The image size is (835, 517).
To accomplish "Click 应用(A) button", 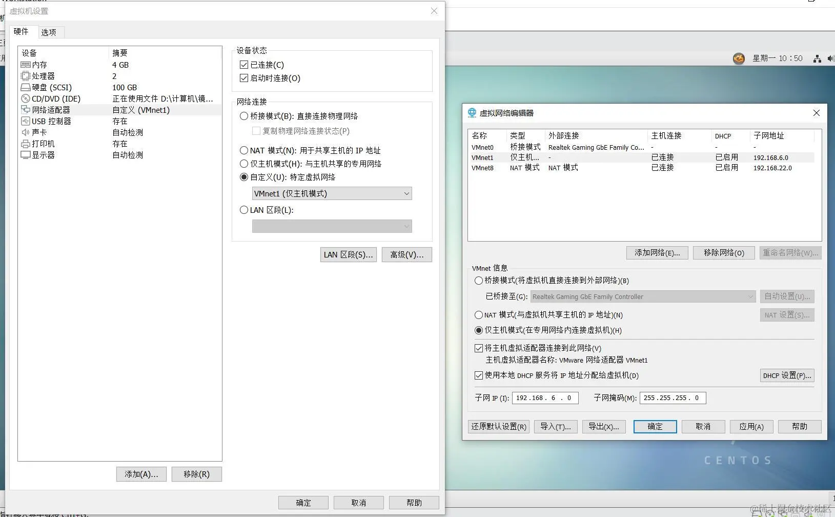I will (751, 426).
